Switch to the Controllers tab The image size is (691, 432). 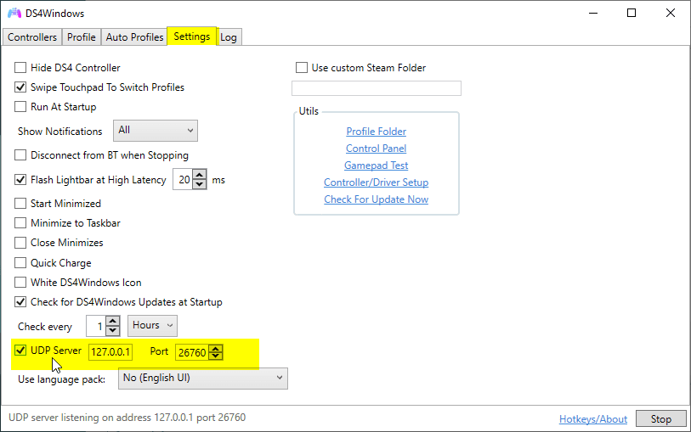pyautogui.click(x=32, y=37)
